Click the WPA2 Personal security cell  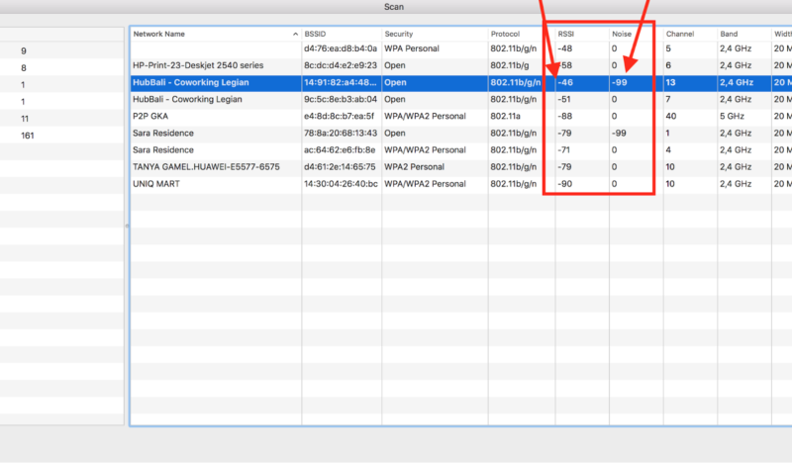tap(414, 167)
